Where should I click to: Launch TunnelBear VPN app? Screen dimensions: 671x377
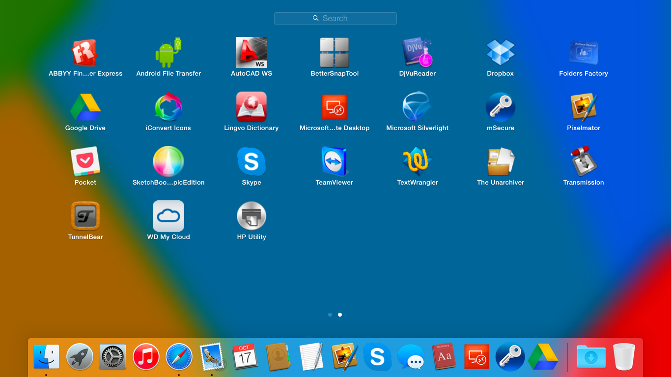point(85,216)
